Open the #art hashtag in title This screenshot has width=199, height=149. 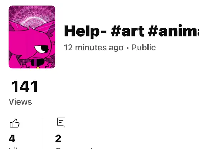(127, 31)
